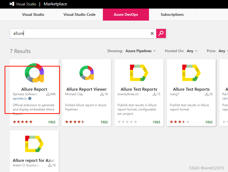Open the twentythree.ch Allure Test Reports logo
The width and height of the screenshot is (228, 172).
click(x=139, y=73)
